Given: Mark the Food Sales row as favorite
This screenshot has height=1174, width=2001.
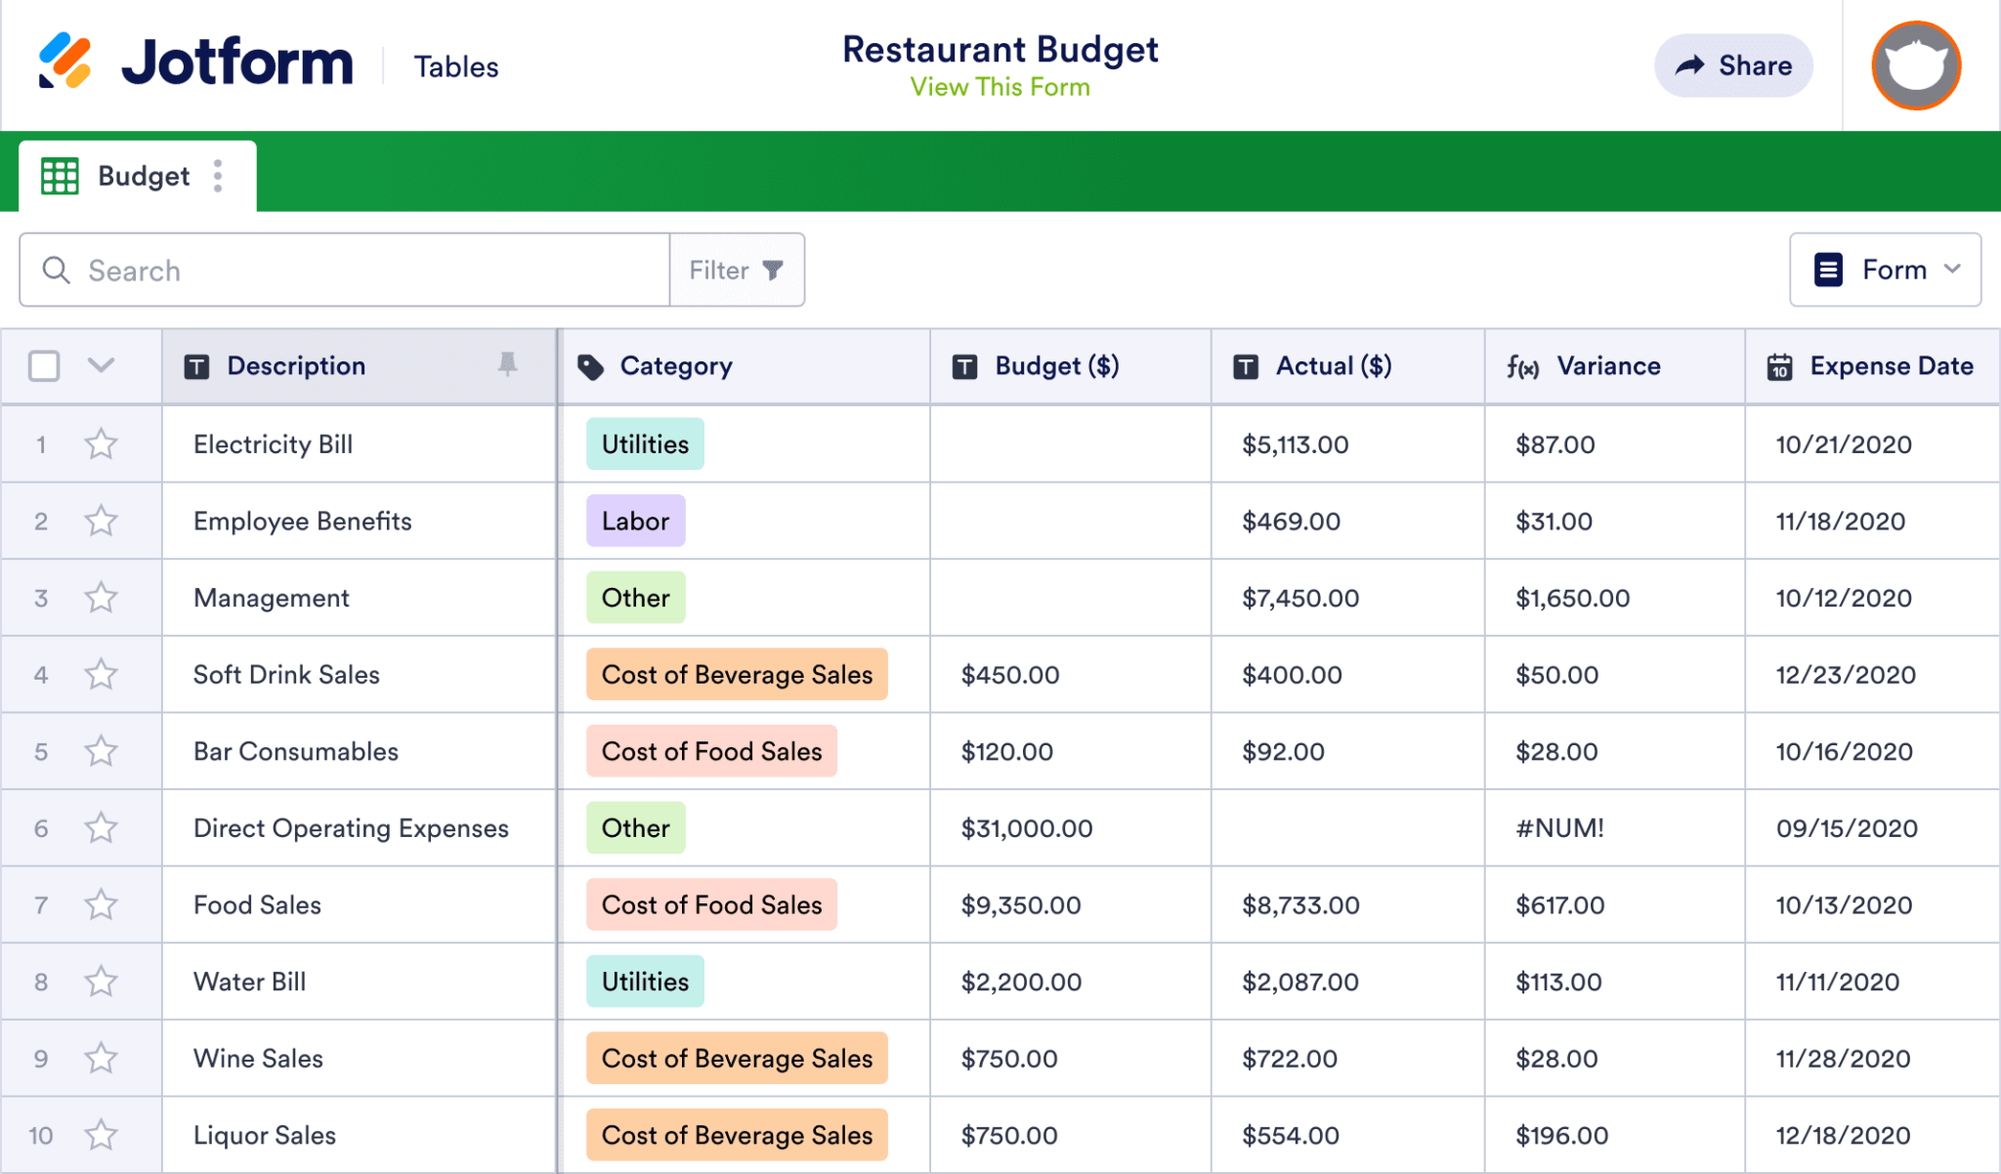Looking at the screenshot, I should 101,904.
